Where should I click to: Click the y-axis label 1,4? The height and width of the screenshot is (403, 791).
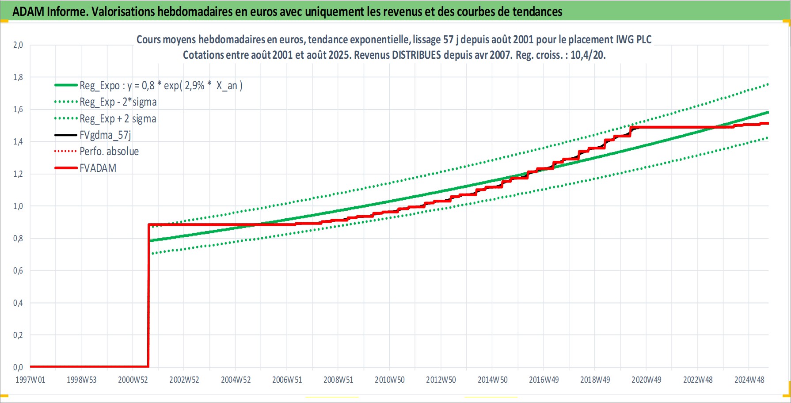tap(18, 141)
